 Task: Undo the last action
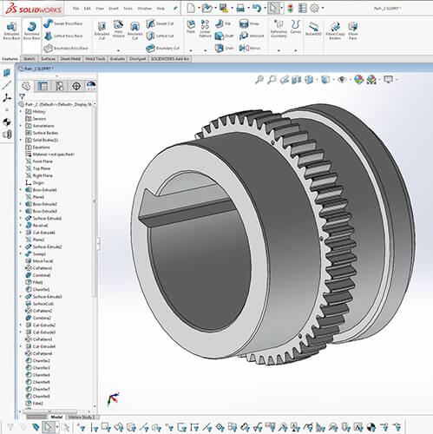256,8
